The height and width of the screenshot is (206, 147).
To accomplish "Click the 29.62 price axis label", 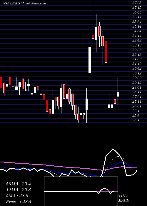I will pos(137,78).
